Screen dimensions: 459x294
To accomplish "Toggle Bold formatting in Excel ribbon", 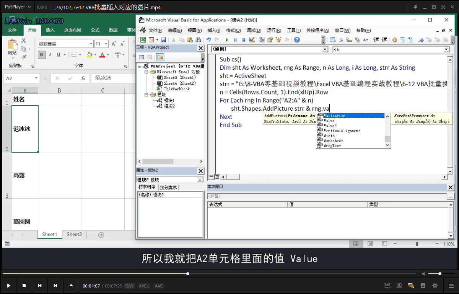I will coord(42,55).
